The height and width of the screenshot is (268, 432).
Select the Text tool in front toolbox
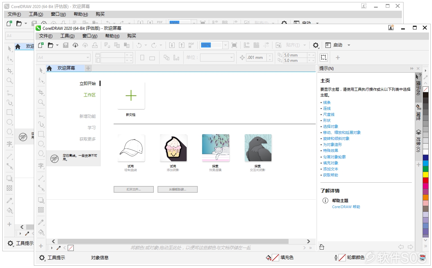[41, 165]
